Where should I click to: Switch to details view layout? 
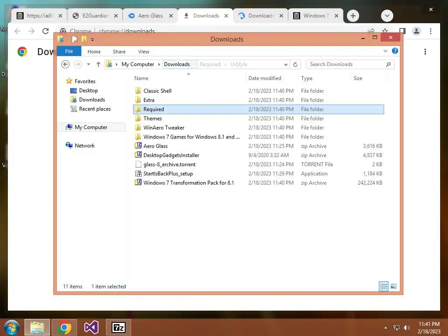384,286
